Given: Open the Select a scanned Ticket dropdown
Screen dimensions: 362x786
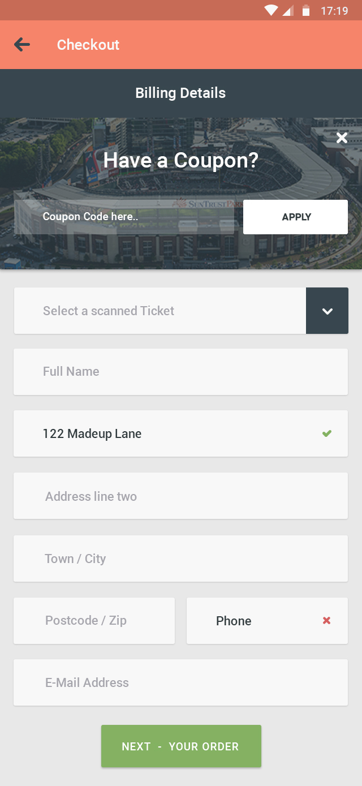Looking at the screenshot, I should [x=160, y=310].
